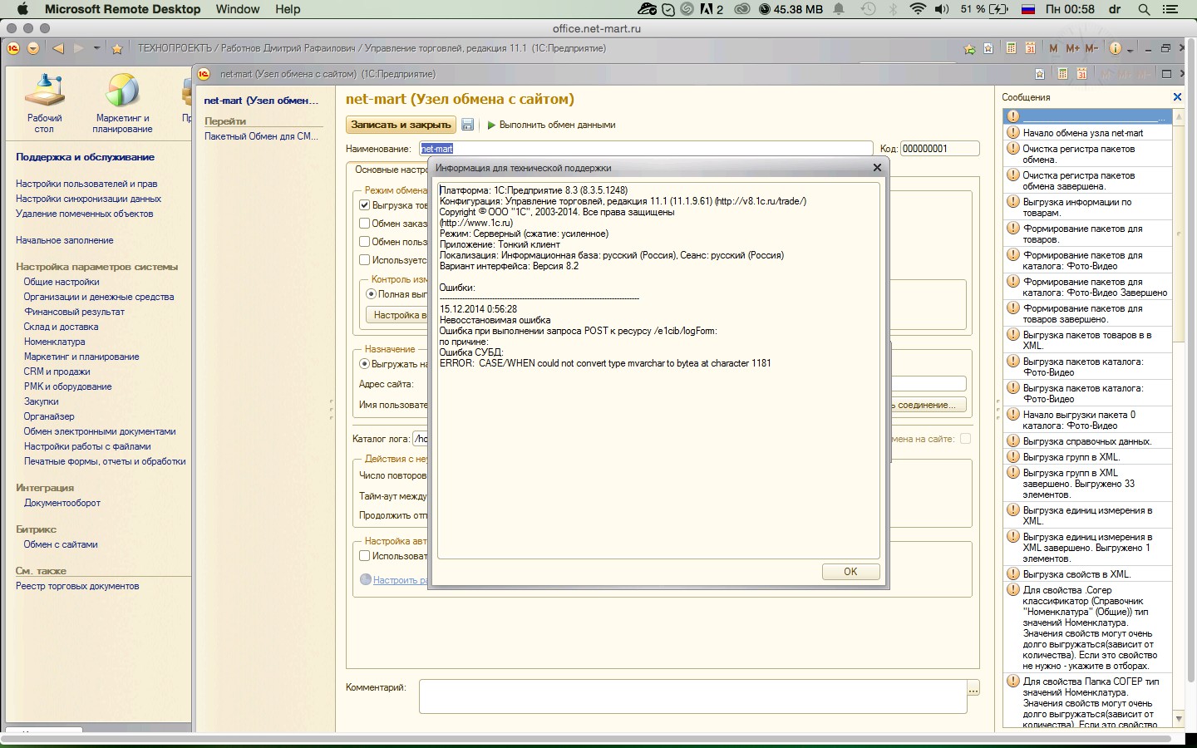This screenshot has width=1197, height=748.
Task: Check the Используетс... checkbox
Action: point(364,260)
